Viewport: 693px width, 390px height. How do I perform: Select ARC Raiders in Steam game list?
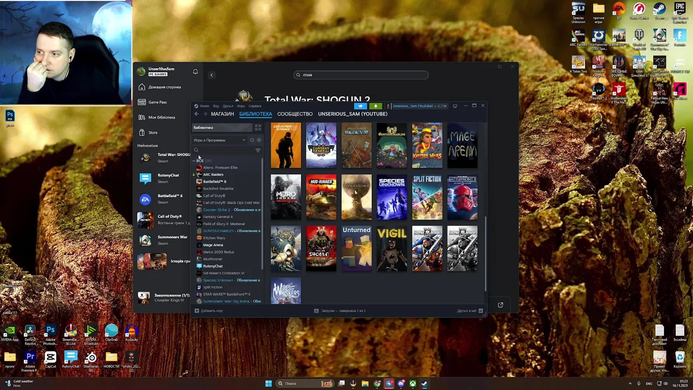tap(213, 174)
